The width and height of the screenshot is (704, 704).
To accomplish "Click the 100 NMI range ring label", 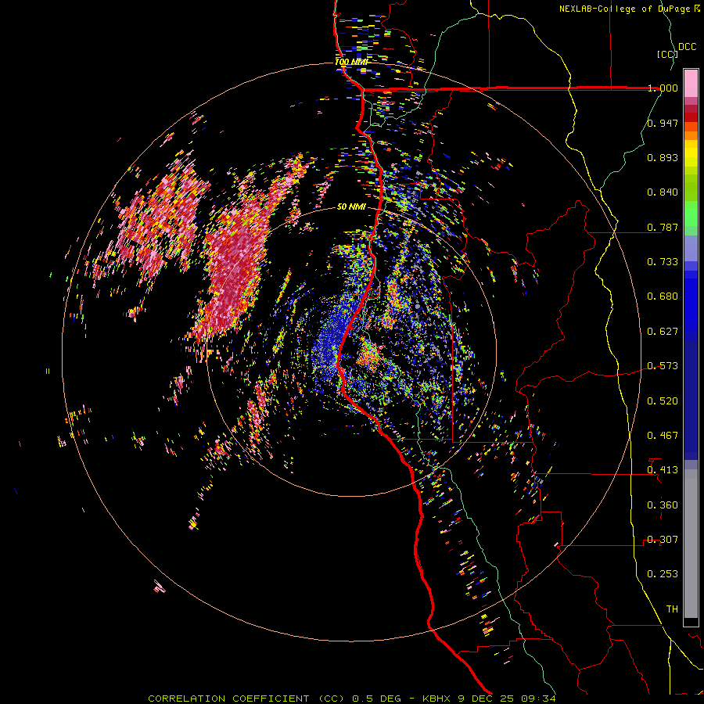I will 350,62.
